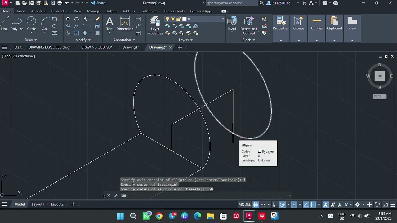Open the Parametric ribbon tab
The image size is (397, 223).
(x=60, y=11)
